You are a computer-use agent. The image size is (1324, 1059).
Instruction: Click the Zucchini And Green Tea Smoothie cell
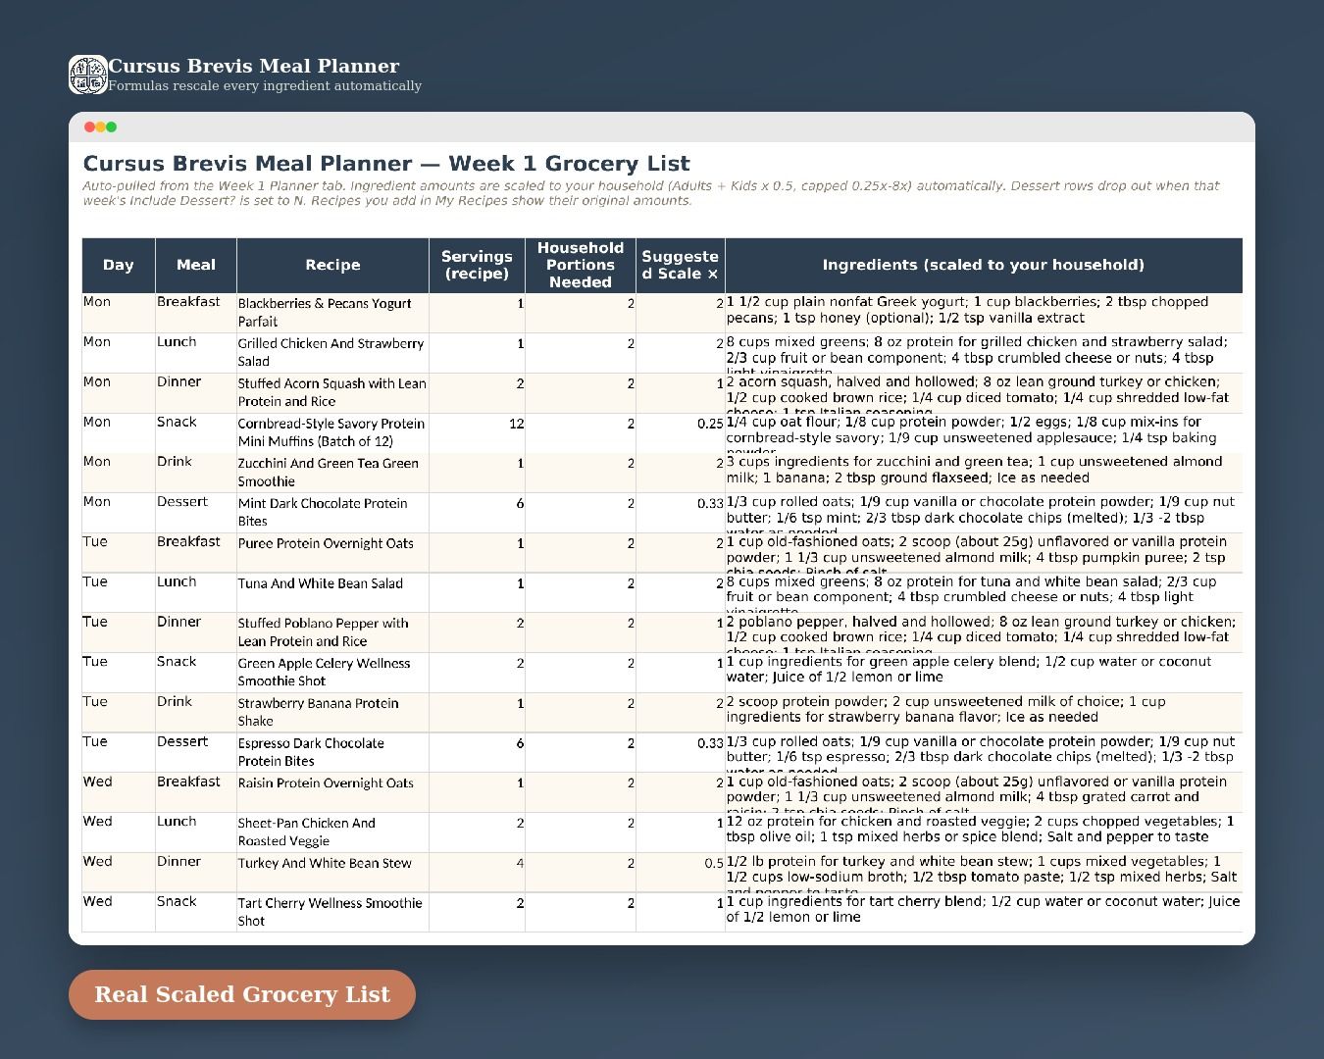point(332,473)
